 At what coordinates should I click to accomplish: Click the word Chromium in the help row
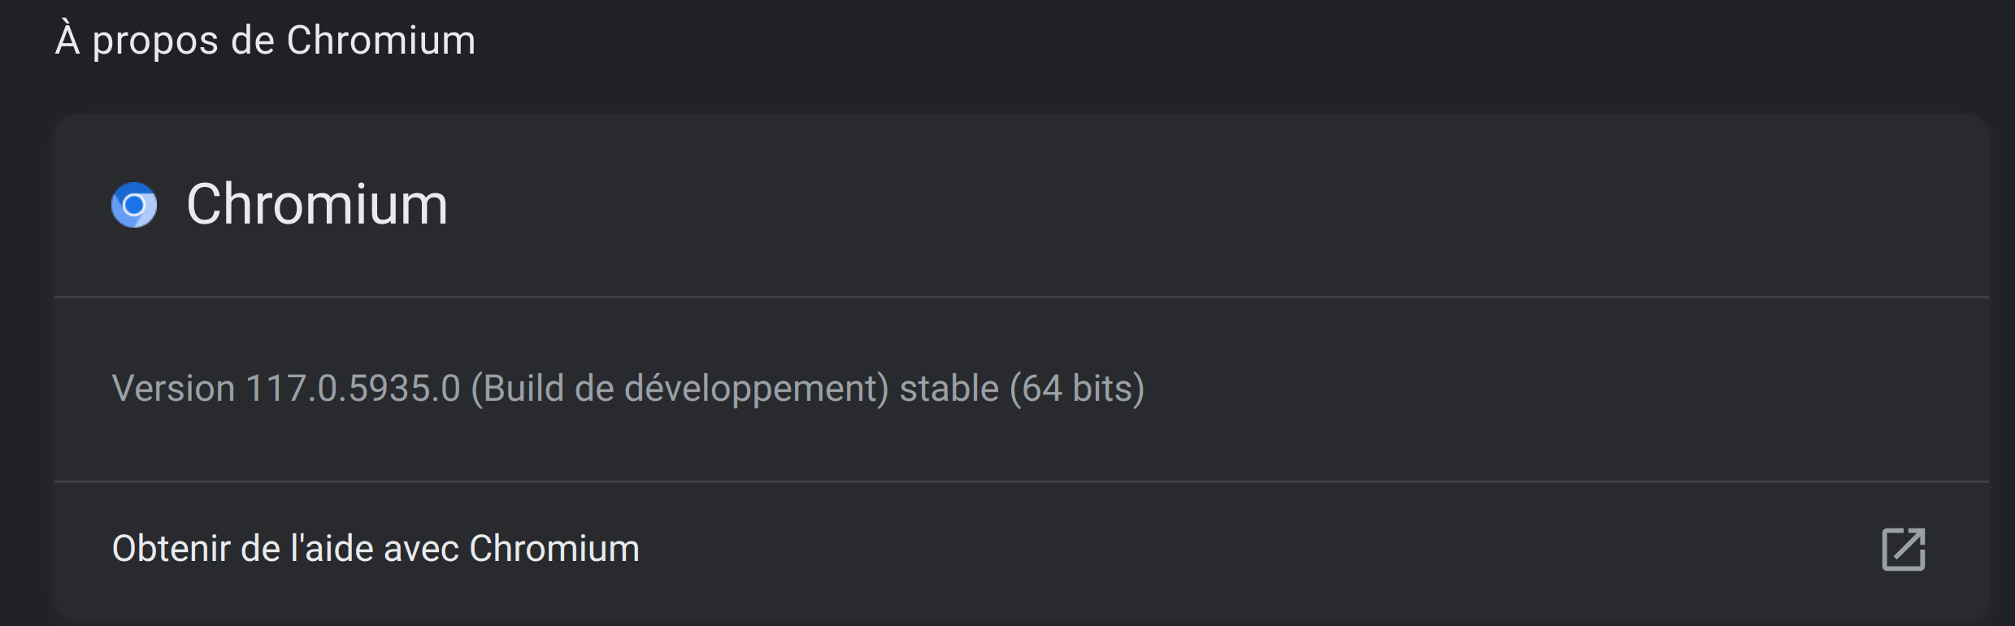click(x=554, y=549)
